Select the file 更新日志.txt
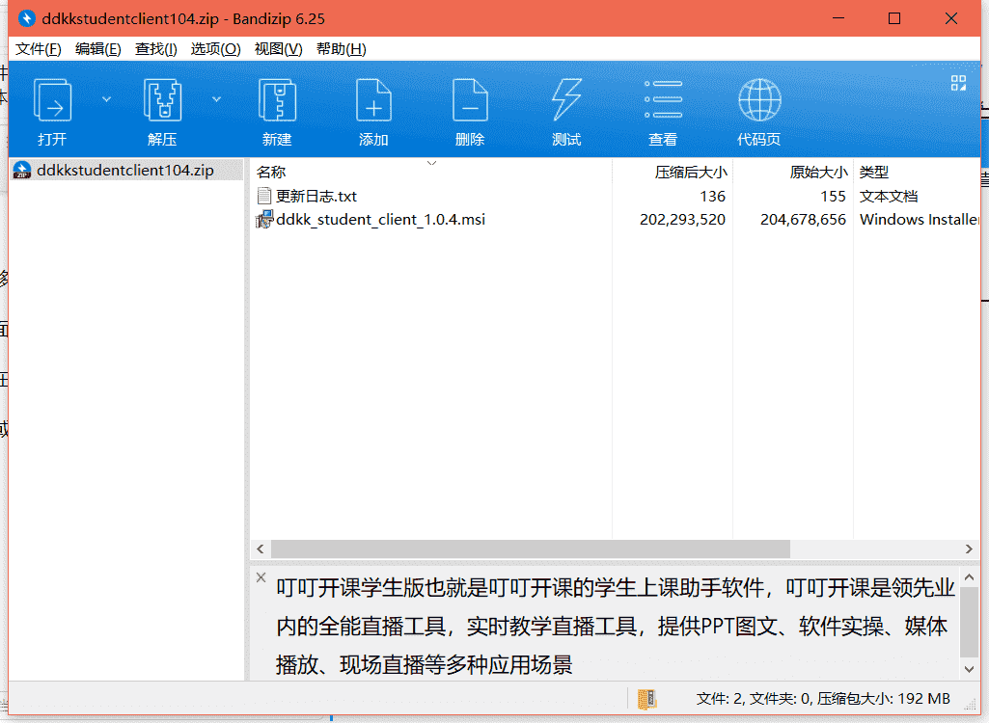Screen dimensions: 989x723 (316, 196)
